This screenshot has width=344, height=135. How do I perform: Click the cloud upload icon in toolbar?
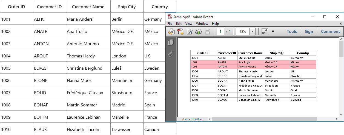tap(199, 32)
